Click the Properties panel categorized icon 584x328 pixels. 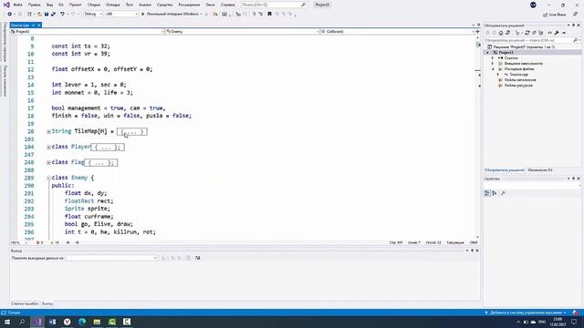click(x=487, y=193)
